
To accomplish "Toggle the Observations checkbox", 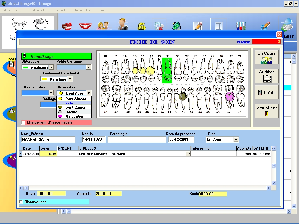I will click(21, 202).
